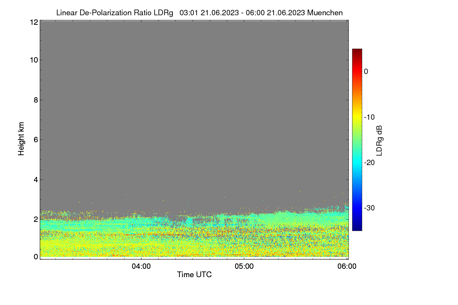458x305 pixels.
Task: Click the 06:00 time axis label
Action: click(347, 267)
